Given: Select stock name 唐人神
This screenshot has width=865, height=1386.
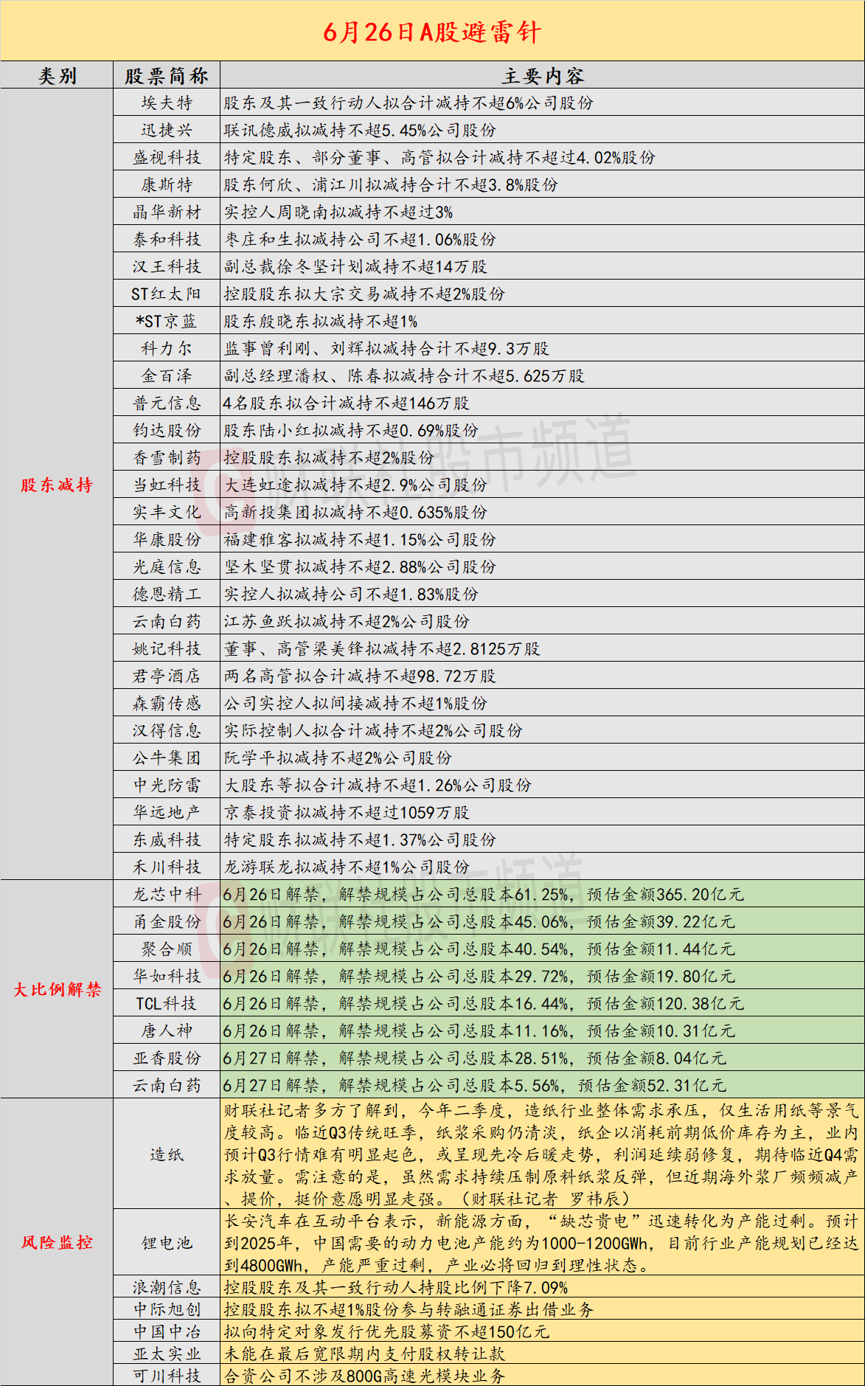Looking at the screenshot, I should (x=167, y=1030).
